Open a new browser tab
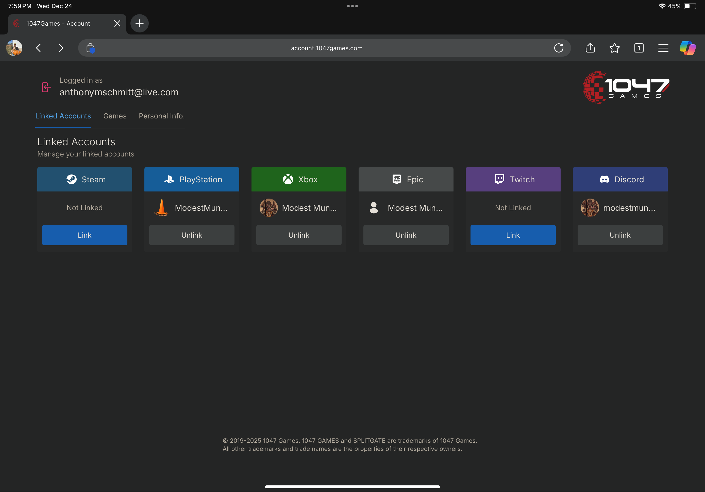Screen dimensions: 705x492 139,23
